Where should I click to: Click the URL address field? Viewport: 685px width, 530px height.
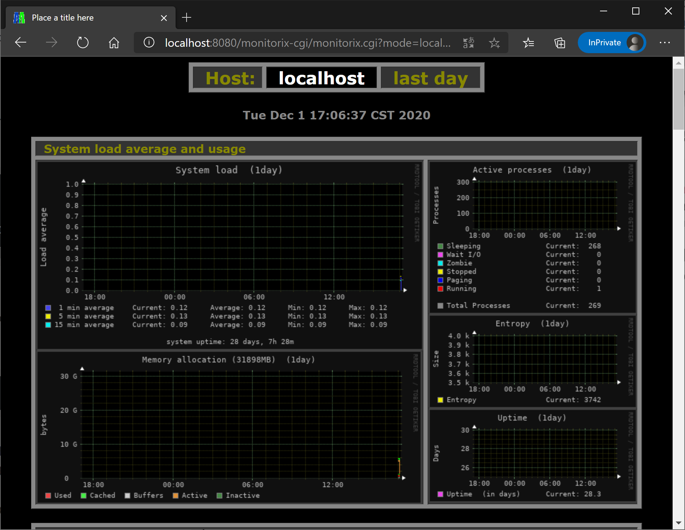(307, 43)
